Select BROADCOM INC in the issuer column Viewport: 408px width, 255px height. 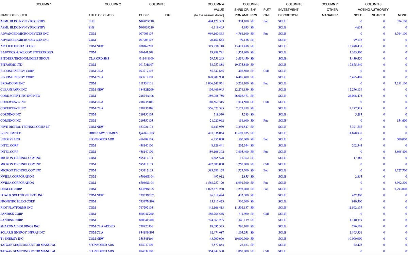(x=13, y=83)
